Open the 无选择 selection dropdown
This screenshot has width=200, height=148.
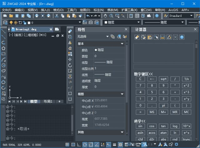107,37
